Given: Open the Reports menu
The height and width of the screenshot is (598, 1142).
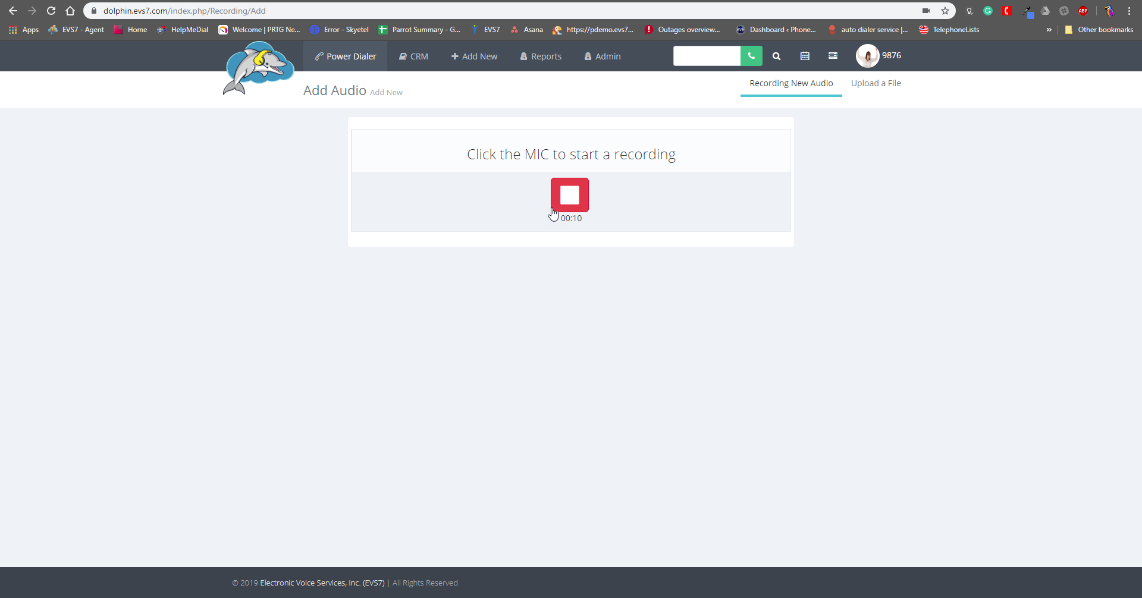Looking at the screenshot, I should (541, 56).
